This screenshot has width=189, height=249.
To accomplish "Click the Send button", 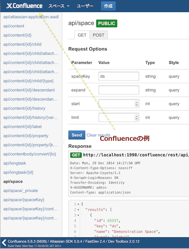I will [77, 135].
